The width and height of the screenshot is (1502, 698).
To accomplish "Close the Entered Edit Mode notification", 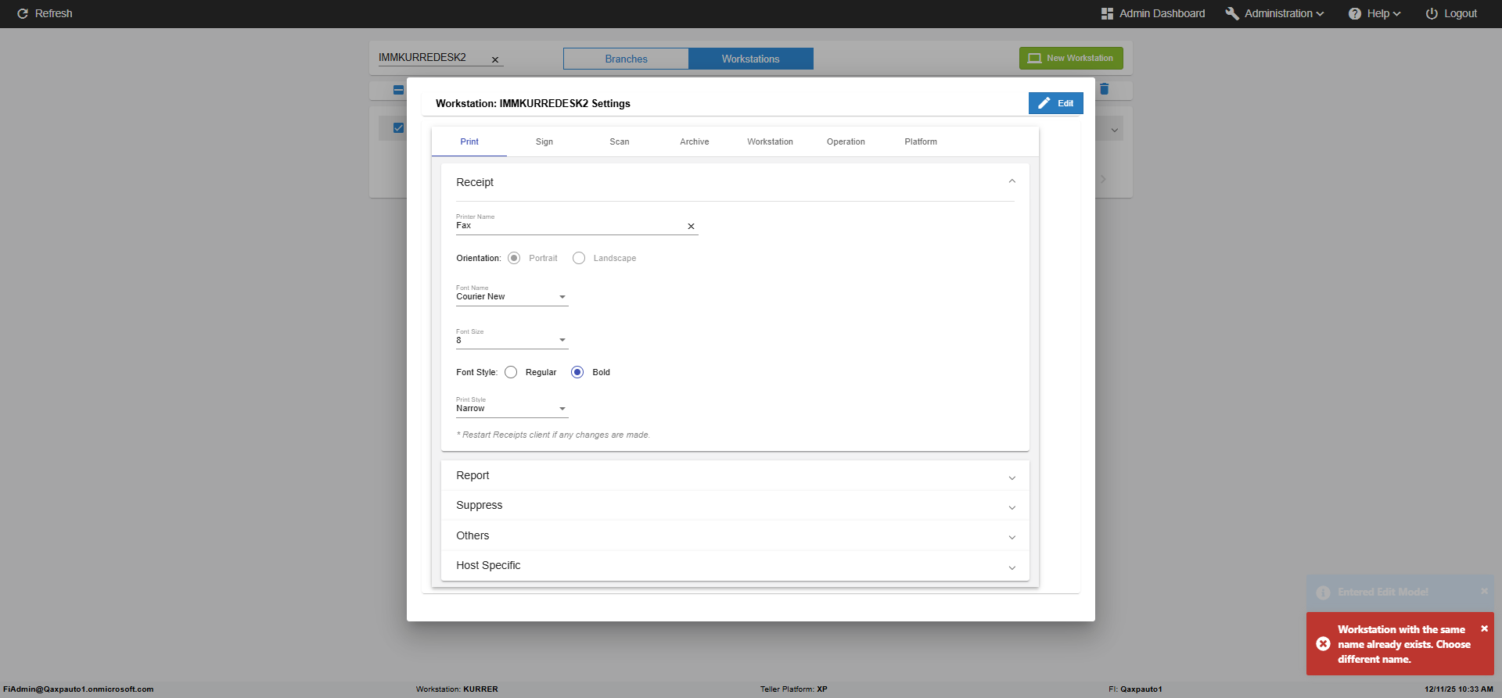I will click(x=1484, y=591).
